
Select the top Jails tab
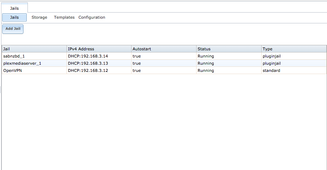(14, 8)
